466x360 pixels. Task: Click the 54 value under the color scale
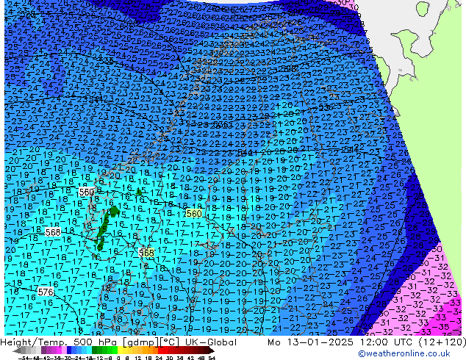click(212, 359)
